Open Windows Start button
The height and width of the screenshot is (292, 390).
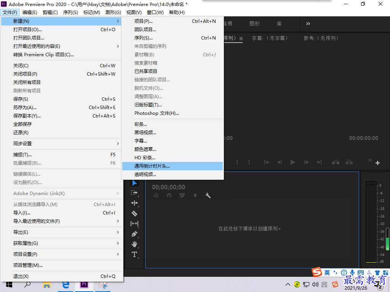(9, 284)
